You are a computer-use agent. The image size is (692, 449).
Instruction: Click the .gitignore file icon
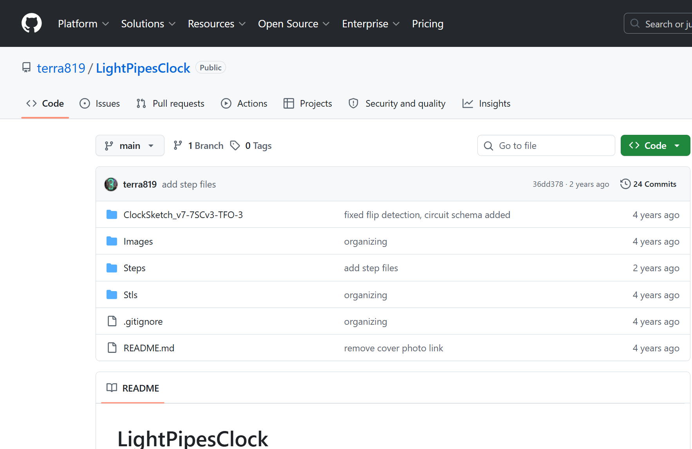tap(112, 321)
